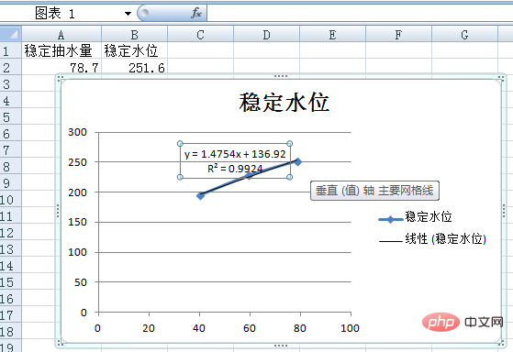This screenshot has width=513, height=352.
Task: Click data point marker near x=80
Action: pyautogui.click(x=297, y=161)
